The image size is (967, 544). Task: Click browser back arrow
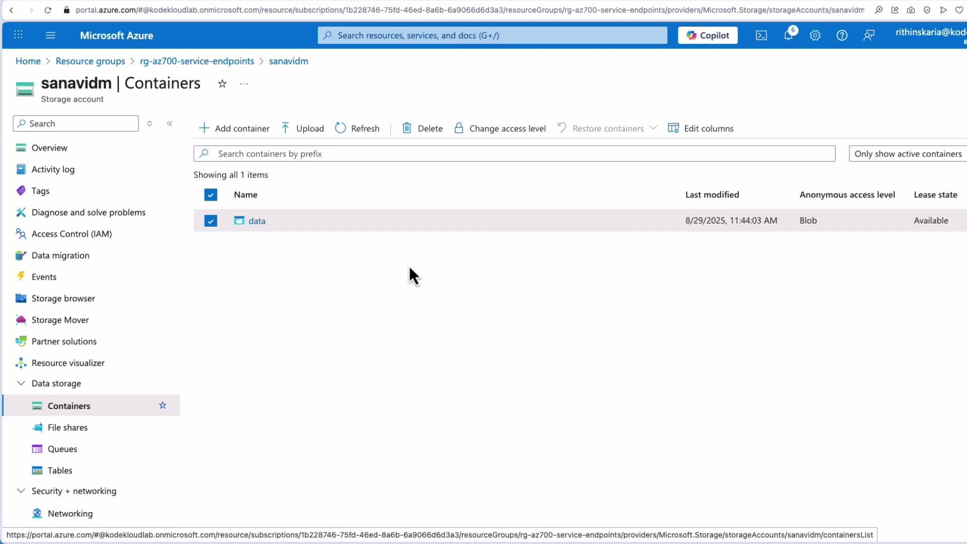12,10
